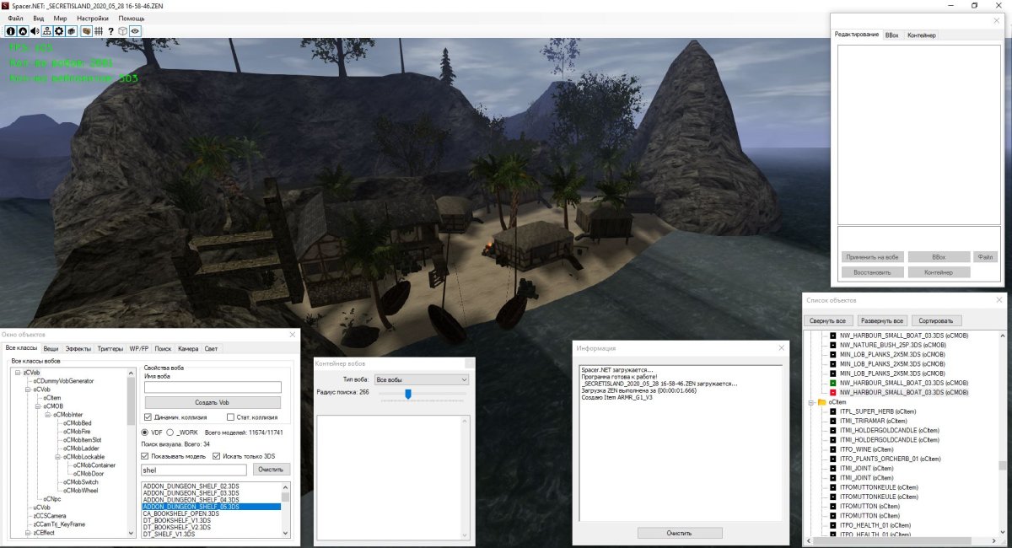
Task: Click the Имя воба input field
Action: [213, 387]
